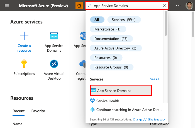
Task: Open the hamburger portal menu
Action: pyautogui.click(x=7, y=6)
